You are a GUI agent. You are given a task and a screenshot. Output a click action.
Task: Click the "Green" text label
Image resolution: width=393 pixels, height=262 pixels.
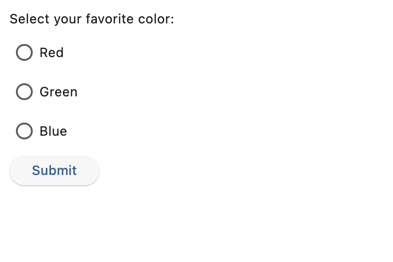[x=58, y=92]
